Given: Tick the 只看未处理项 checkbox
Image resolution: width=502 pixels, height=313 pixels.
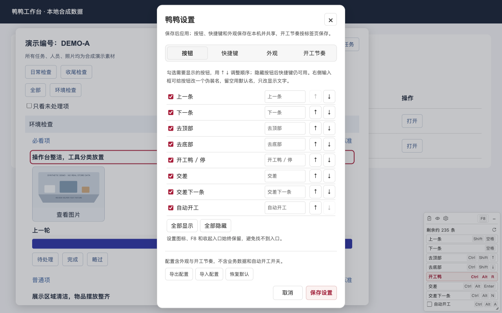Looking at the screenshot, I should 29,106.
